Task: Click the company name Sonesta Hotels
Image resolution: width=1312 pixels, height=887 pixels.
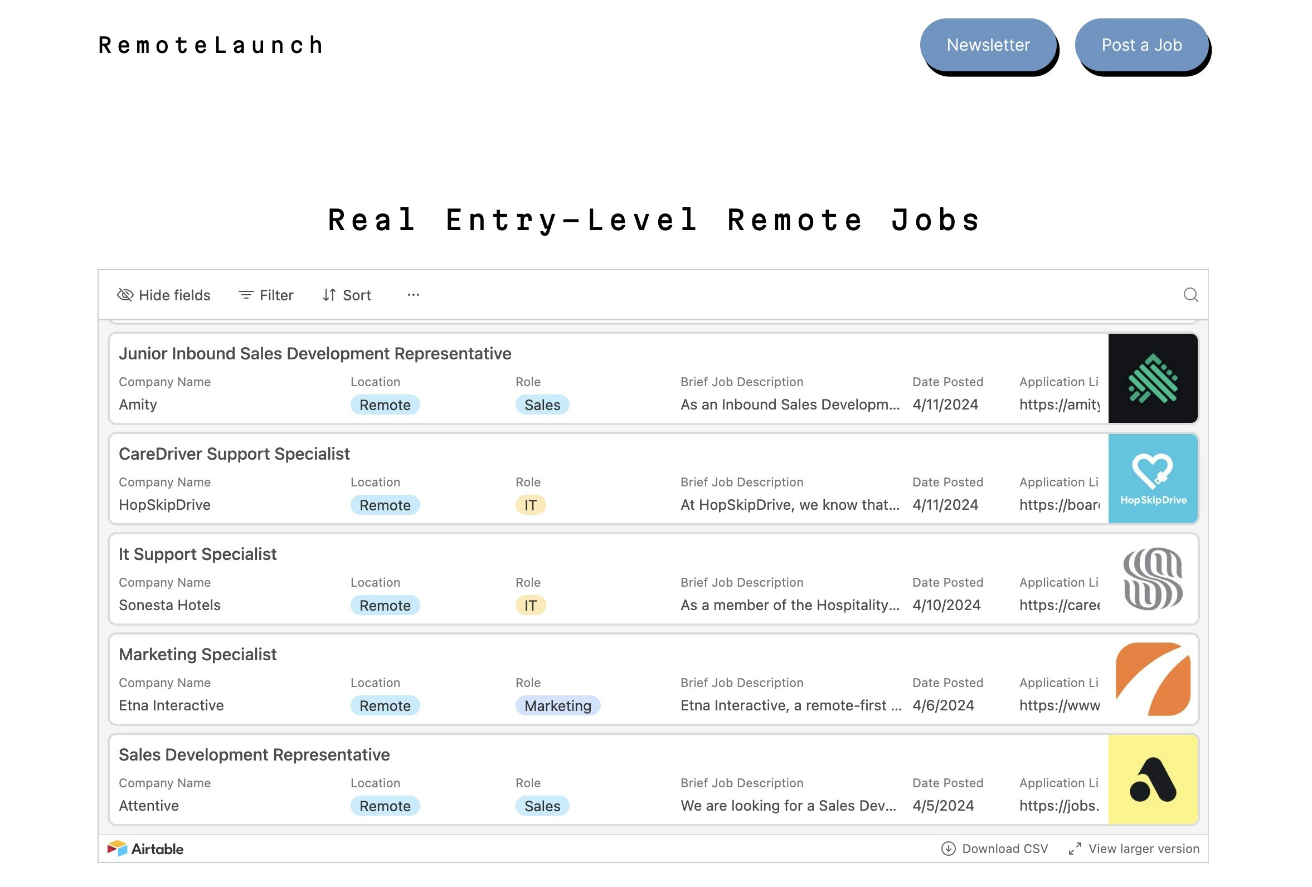Action: point(169,606)
